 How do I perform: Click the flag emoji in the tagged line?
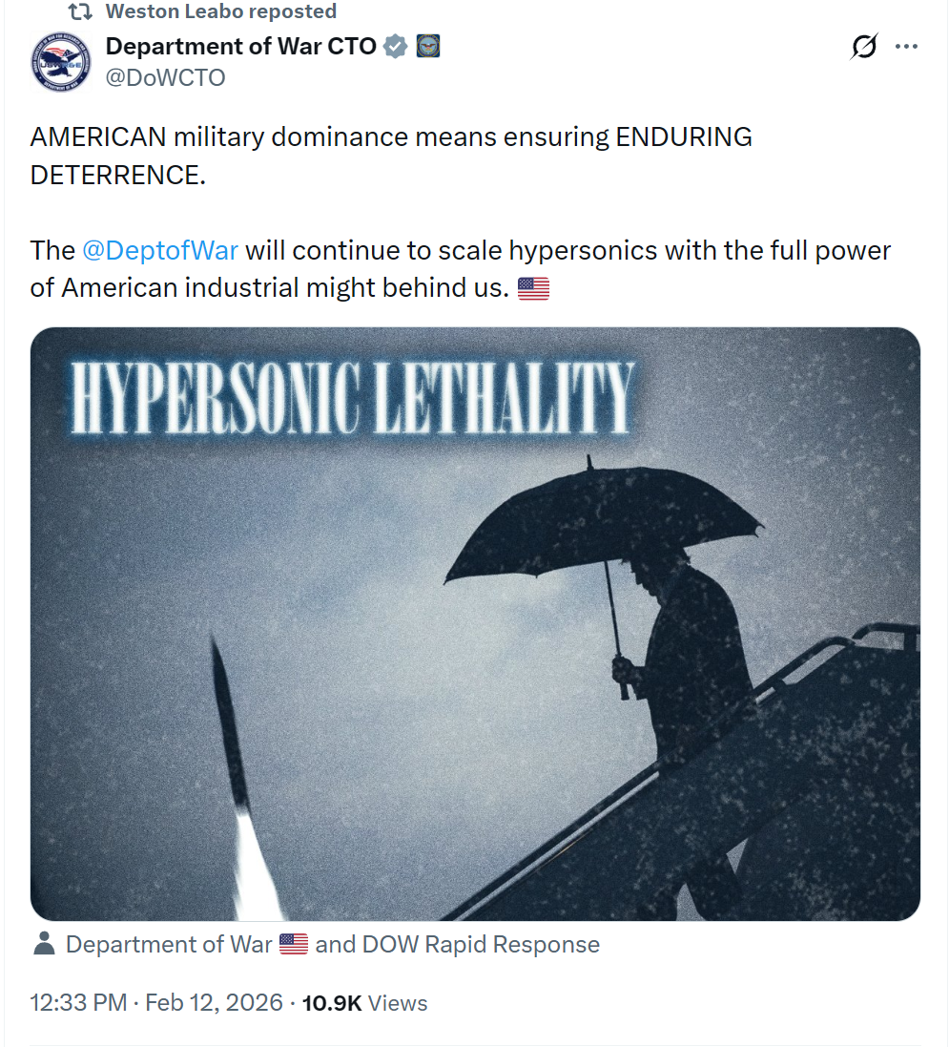294,945
